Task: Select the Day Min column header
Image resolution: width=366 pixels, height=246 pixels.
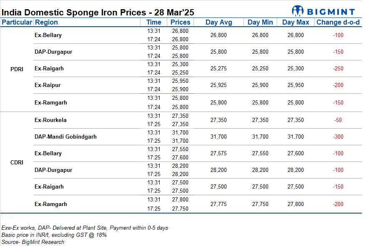Action: (x=260, y=22)
